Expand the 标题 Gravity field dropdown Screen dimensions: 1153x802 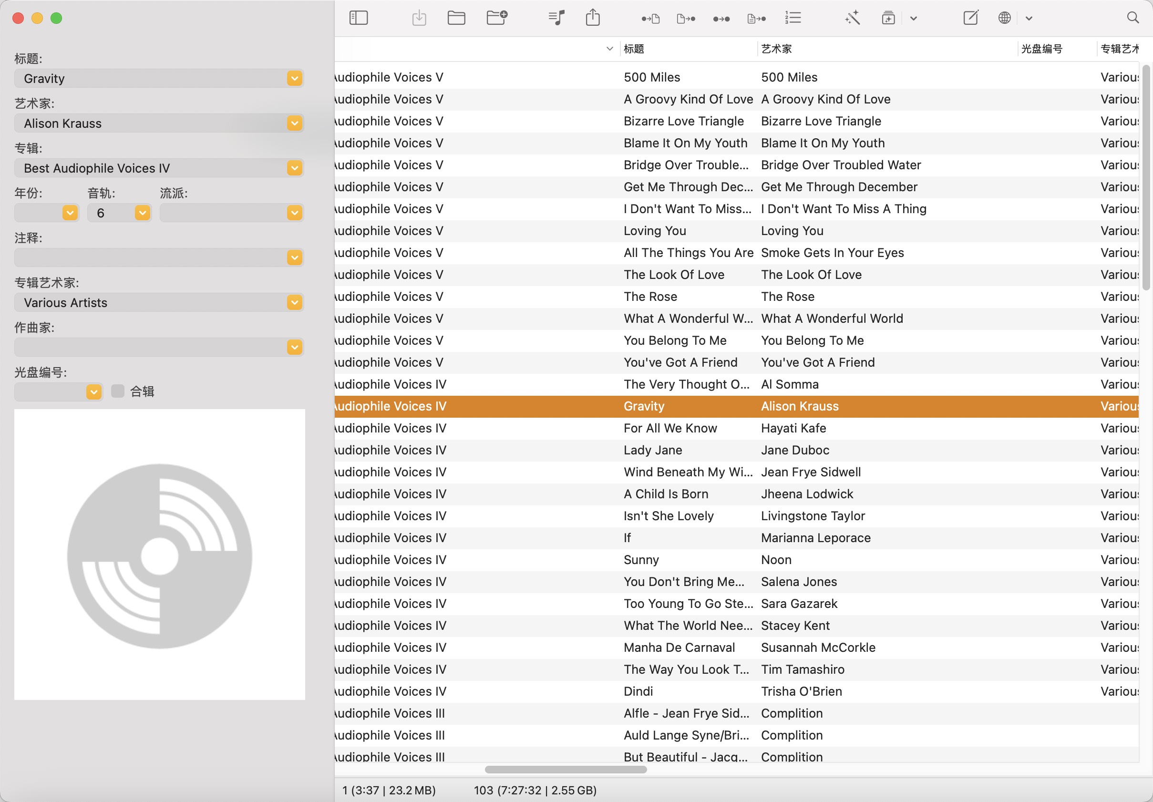point(295,78)
